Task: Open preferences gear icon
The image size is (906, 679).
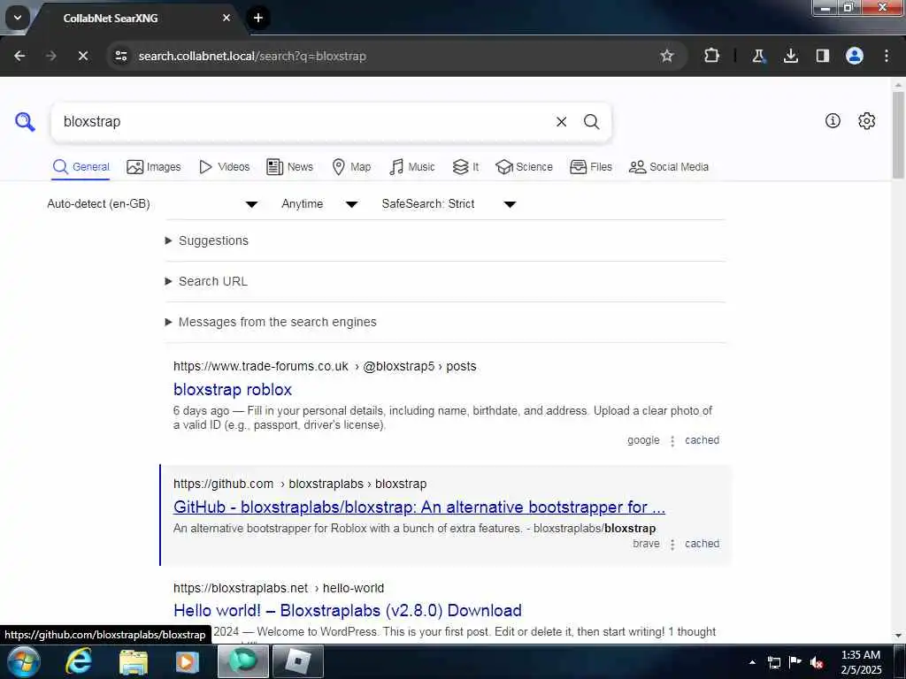Action: coord(867,120)
